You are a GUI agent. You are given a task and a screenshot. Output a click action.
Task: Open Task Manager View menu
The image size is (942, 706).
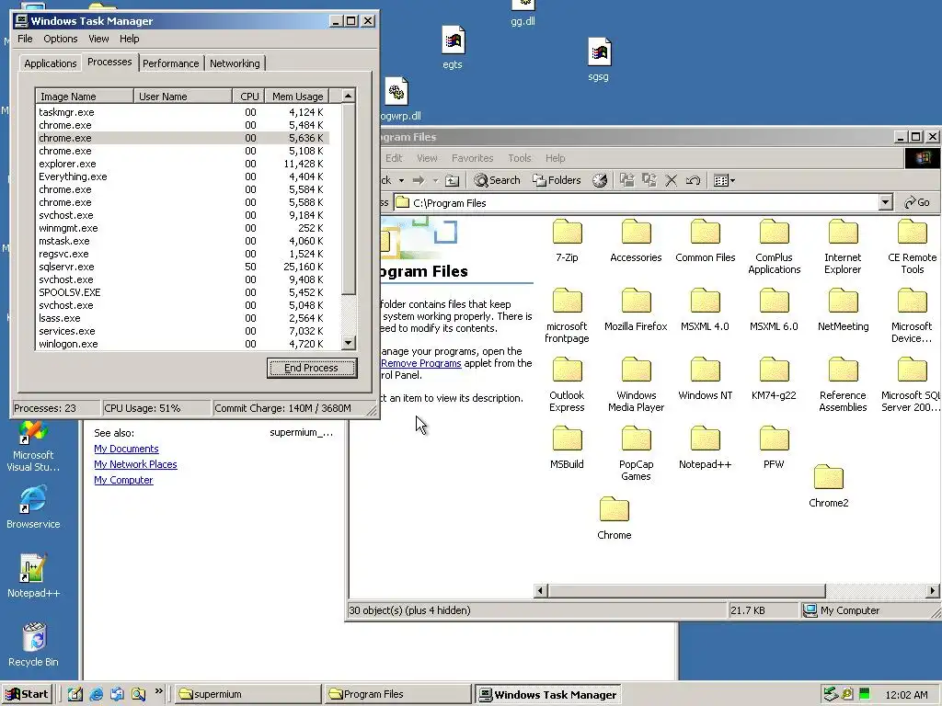point(98,39)
